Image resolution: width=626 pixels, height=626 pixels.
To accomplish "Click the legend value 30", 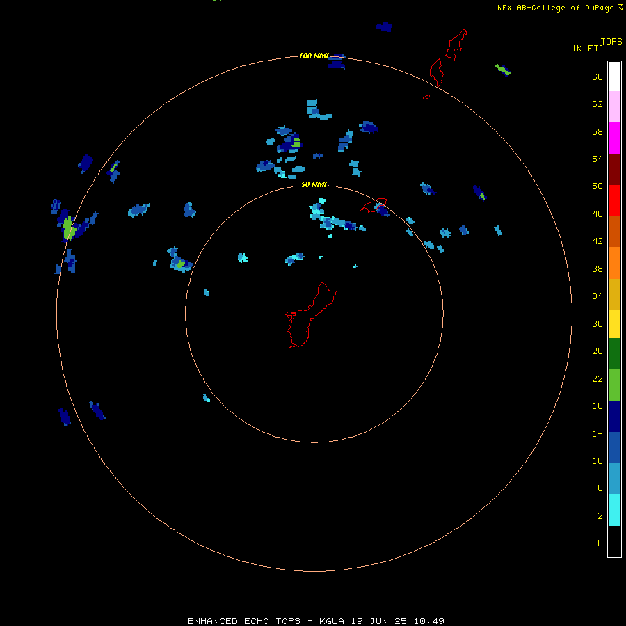I will pos(597,323).
